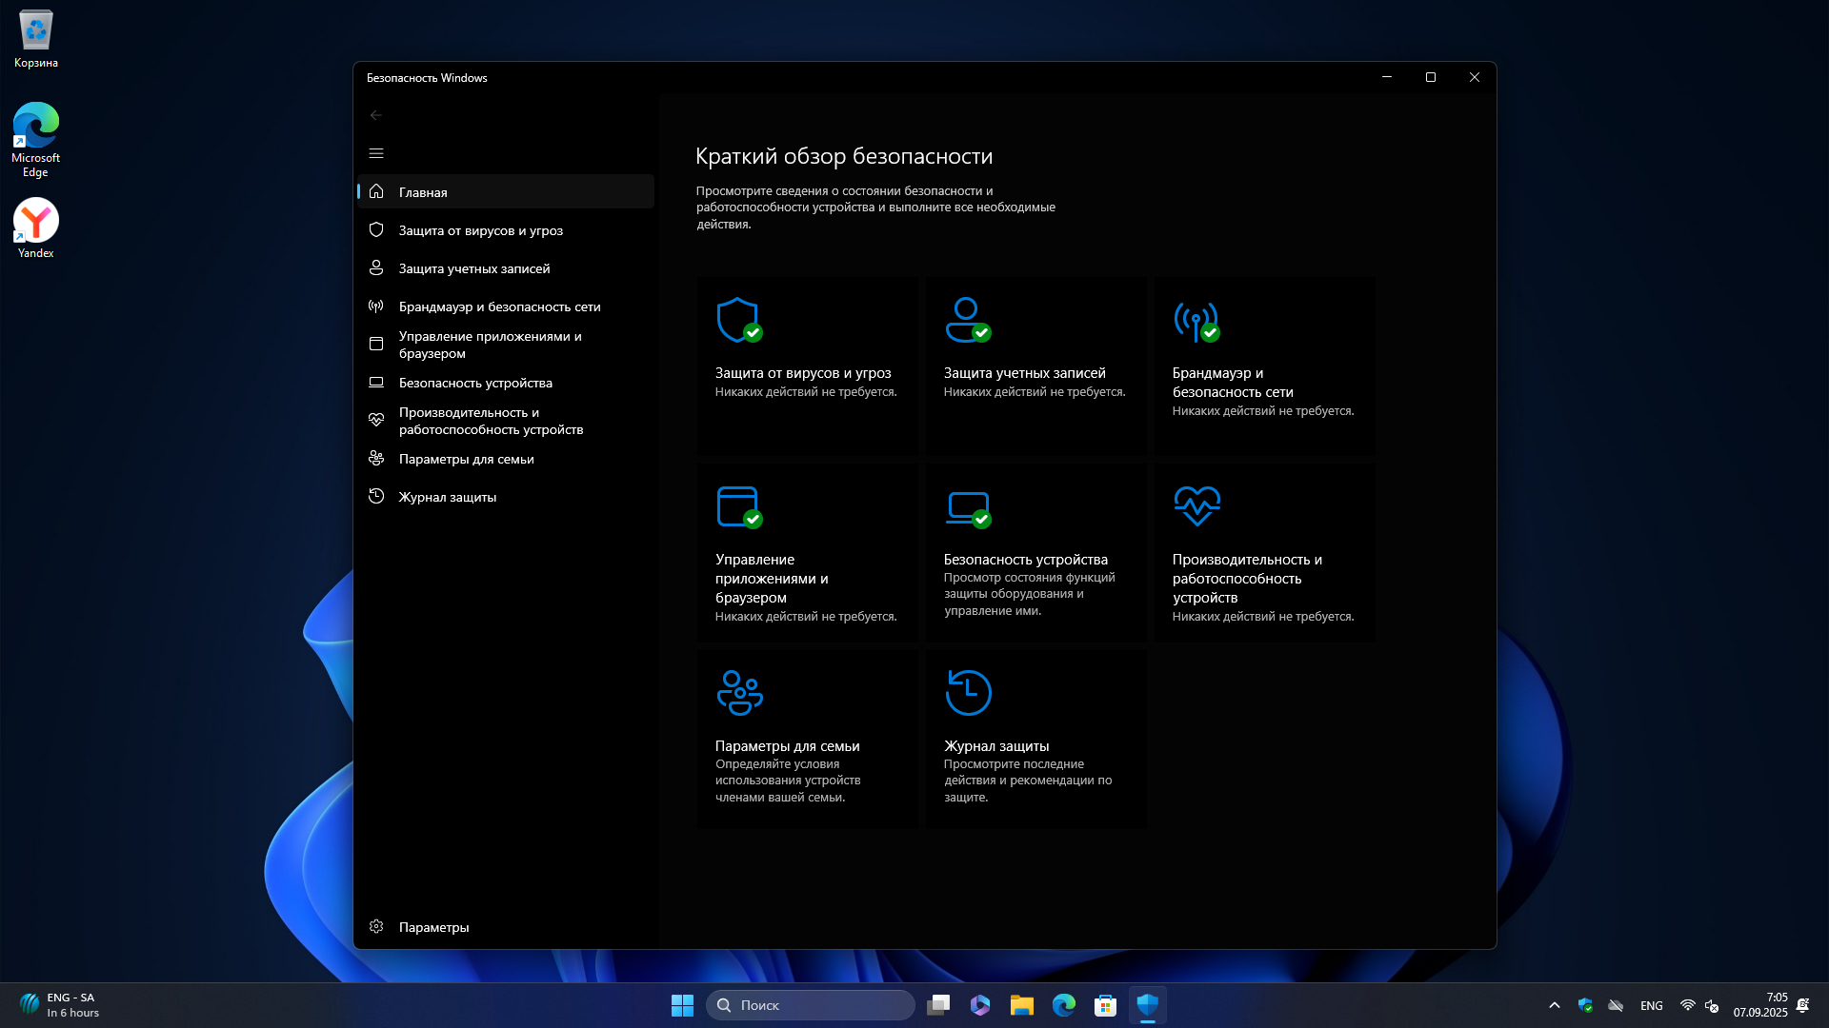This screenshot has width=1829, height=1028.
Task: Click the virus and threat protection shield tile icon
Action: (738, 320)
